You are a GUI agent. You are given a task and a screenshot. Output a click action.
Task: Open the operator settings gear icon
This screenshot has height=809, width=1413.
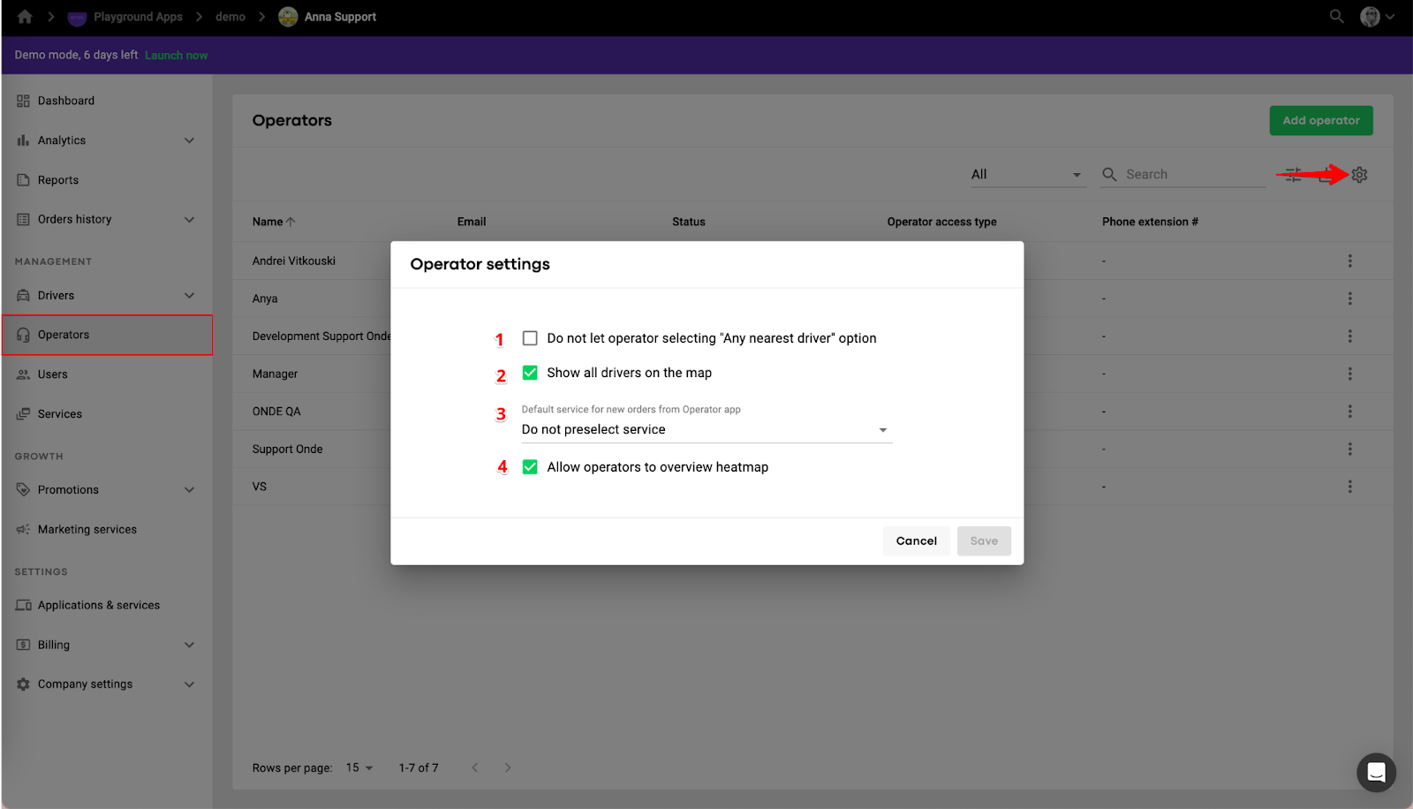click(1359, 175)
